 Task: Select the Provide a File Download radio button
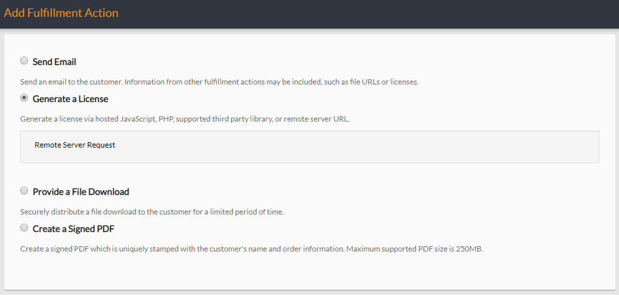point(24,190)
